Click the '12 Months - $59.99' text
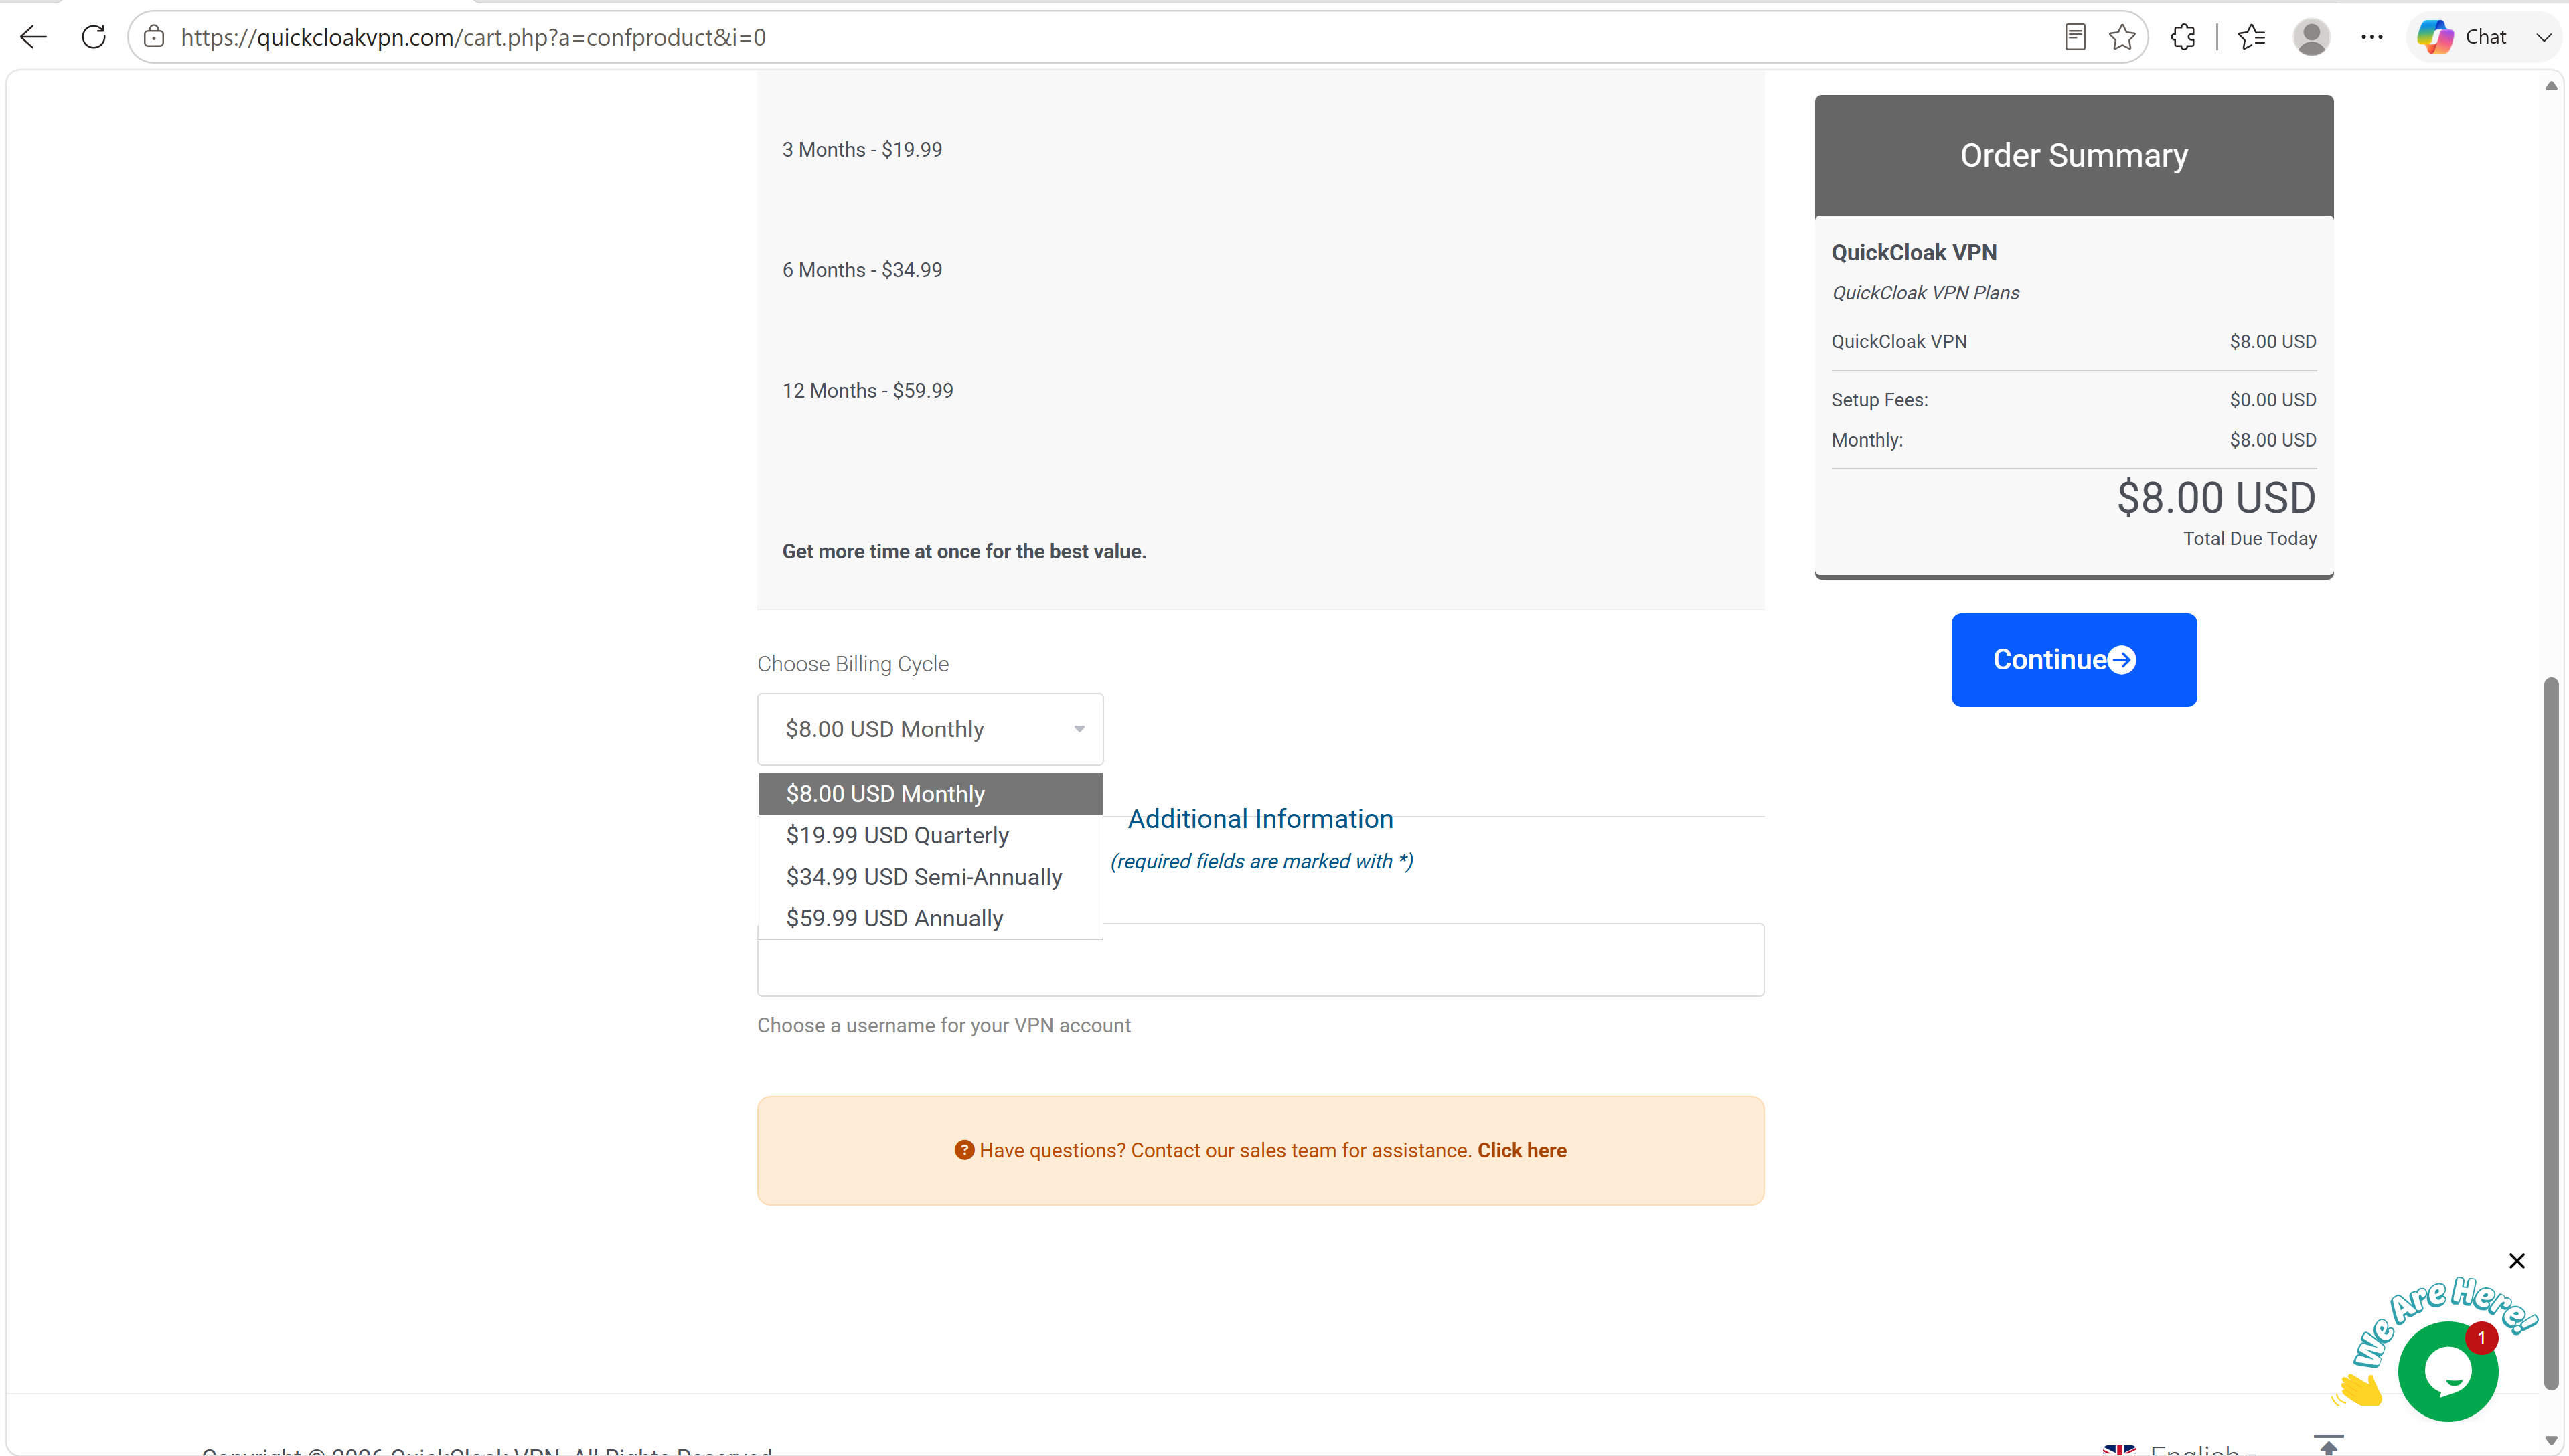 pyautogui.click(x=868, y=391)
